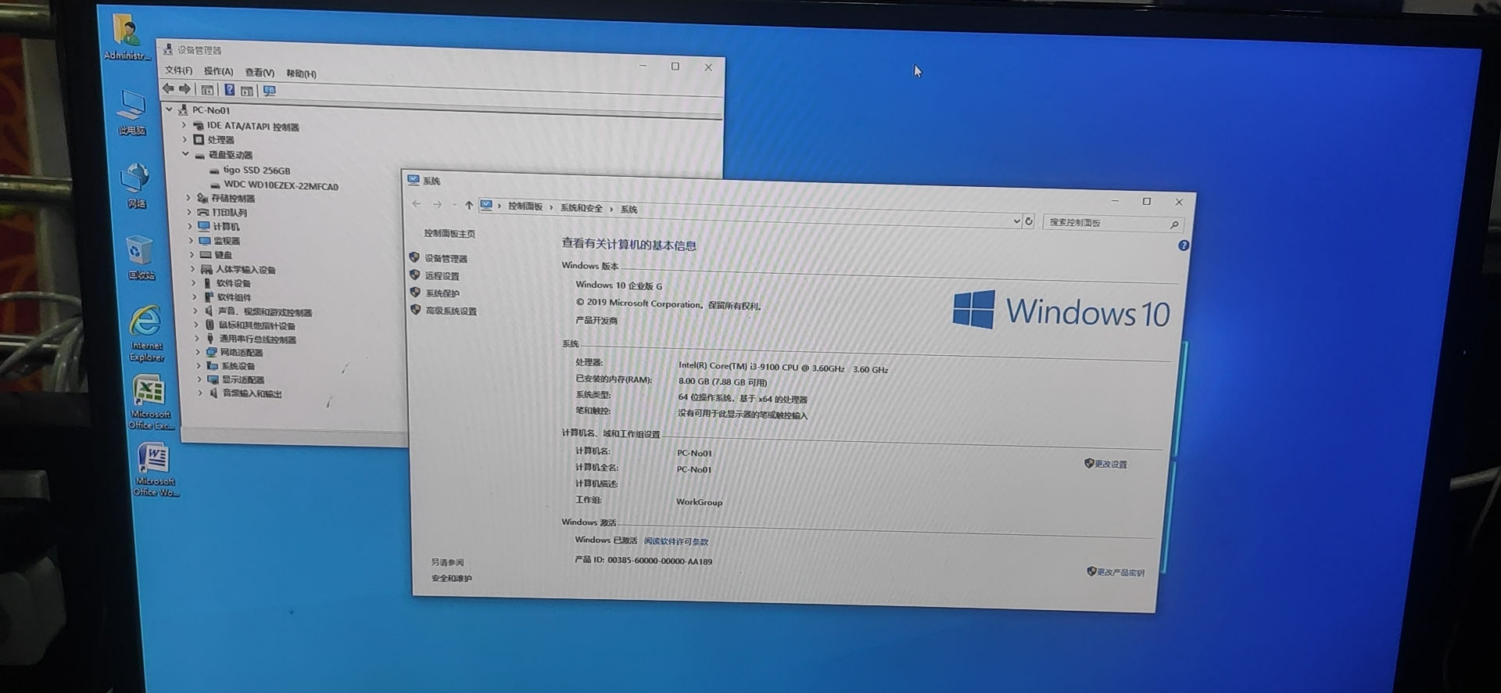Select 通用串行总线控制器 category

[258, 339]
